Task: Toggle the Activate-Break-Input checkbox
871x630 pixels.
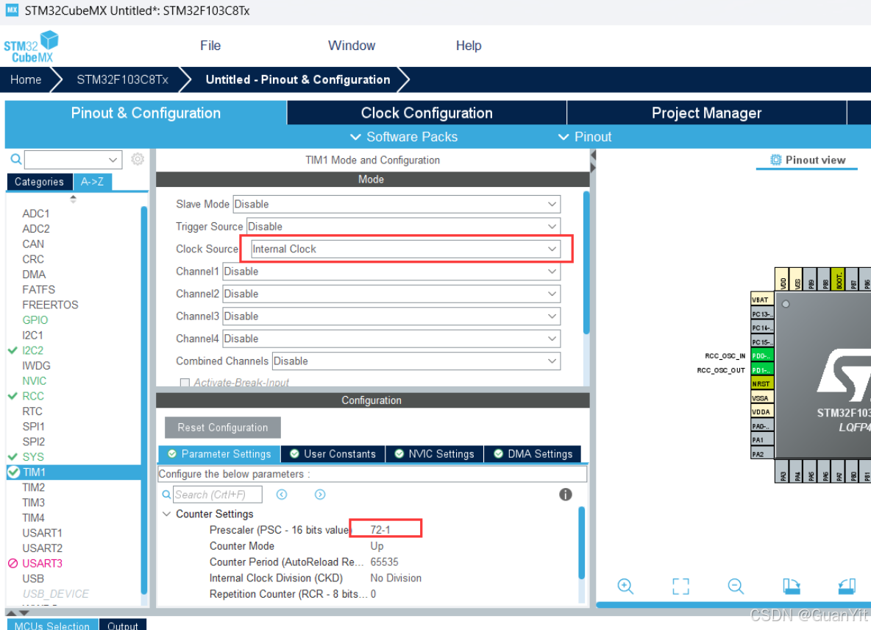Action: (x=185, y=383)
